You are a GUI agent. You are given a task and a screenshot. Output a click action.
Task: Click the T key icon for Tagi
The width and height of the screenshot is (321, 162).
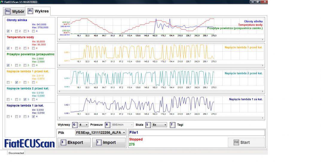[172, 125]
